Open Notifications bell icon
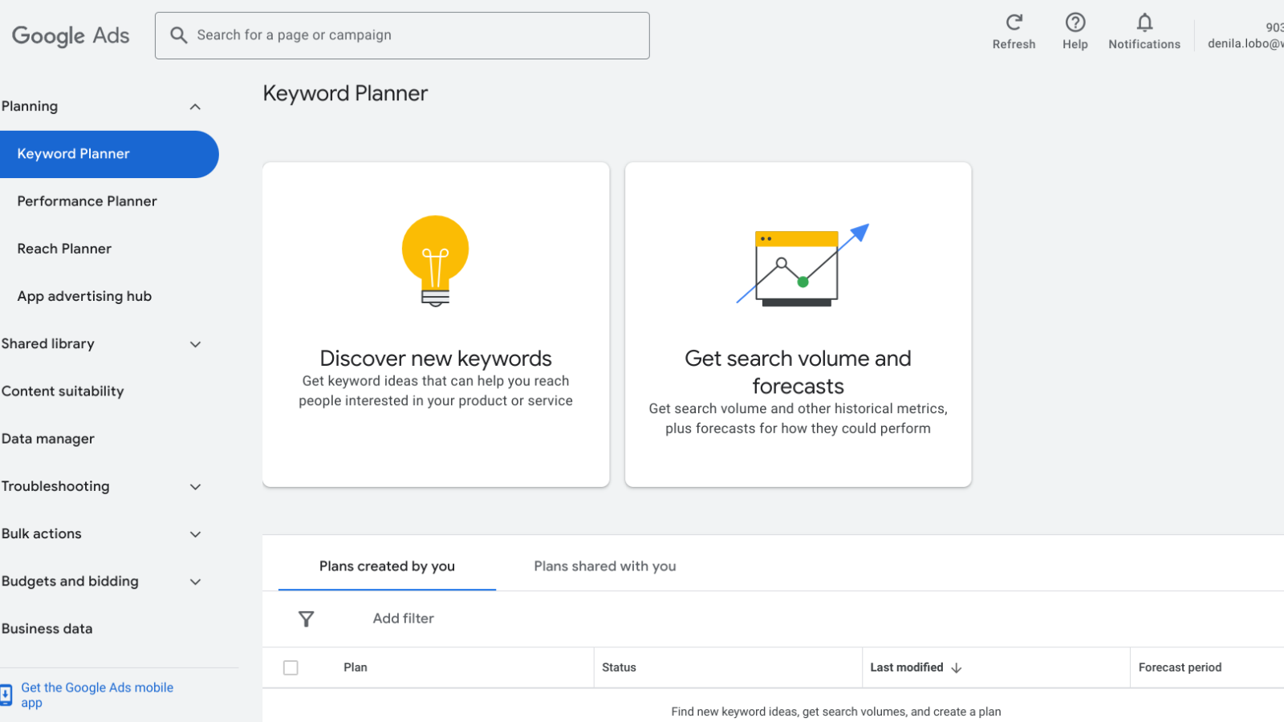 coord(1144,22)
